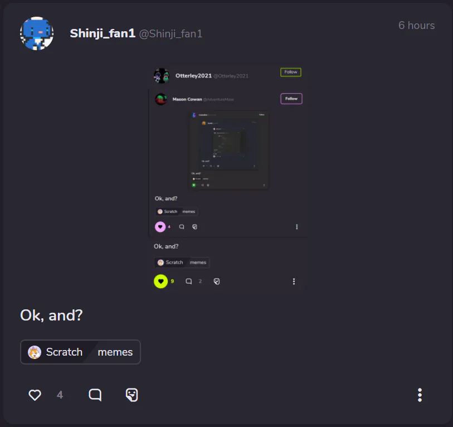Open the Scratch community tag

(56, 352)
